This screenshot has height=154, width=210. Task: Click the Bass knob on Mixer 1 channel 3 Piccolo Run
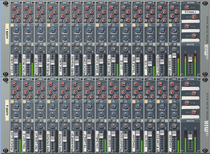tap(40, 37)
